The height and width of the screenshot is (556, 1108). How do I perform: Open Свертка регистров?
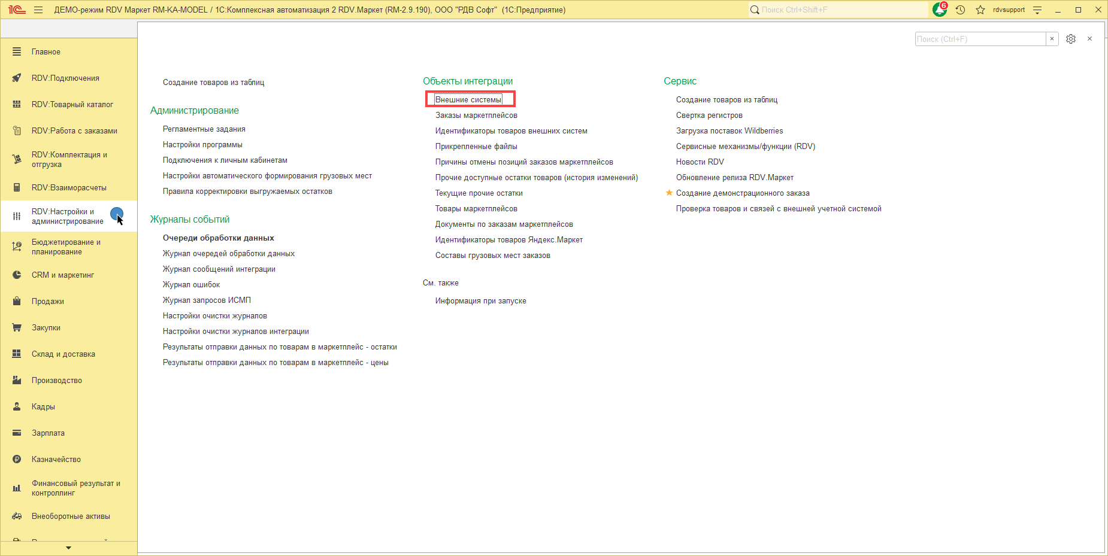(x=709, y=115)
